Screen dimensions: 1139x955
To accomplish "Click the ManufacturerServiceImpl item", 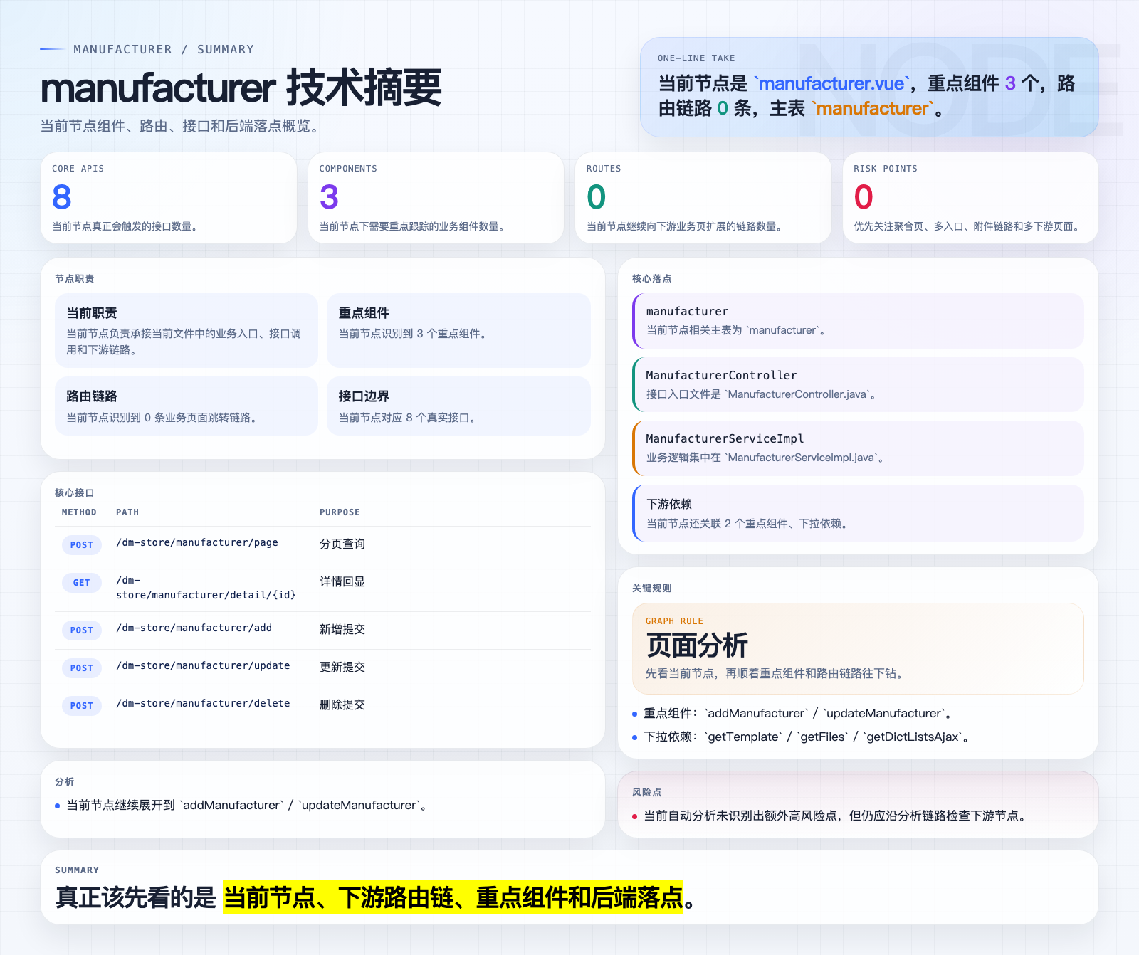I will (858, 448).
